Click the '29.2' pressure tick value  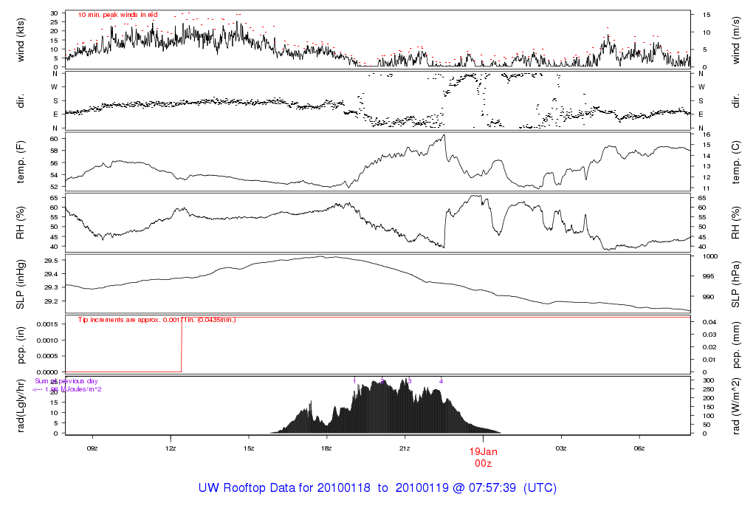click(51, 301)
